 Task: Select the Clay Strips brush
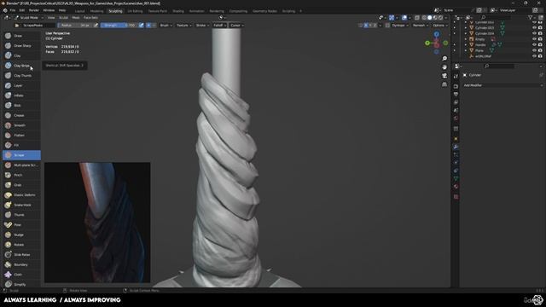coord(21,66)
